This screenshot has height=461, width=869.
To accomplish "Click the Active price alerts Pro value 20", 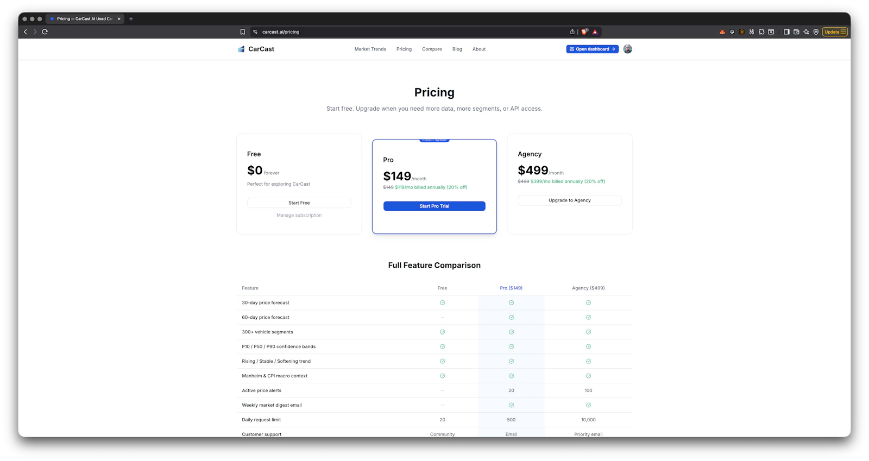I will coord(511,390).
